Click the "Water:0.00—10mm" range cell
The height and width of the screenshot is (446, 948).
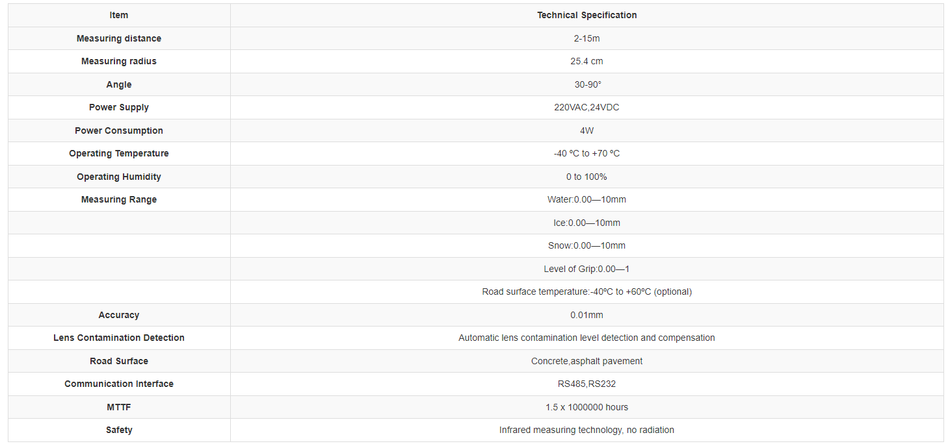click(x=586, y=199)
